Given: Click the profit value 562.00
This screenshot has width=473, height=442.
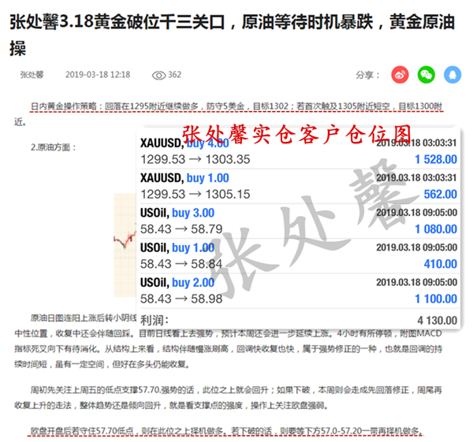Looking at the screenshot, I should coord(441,195).
